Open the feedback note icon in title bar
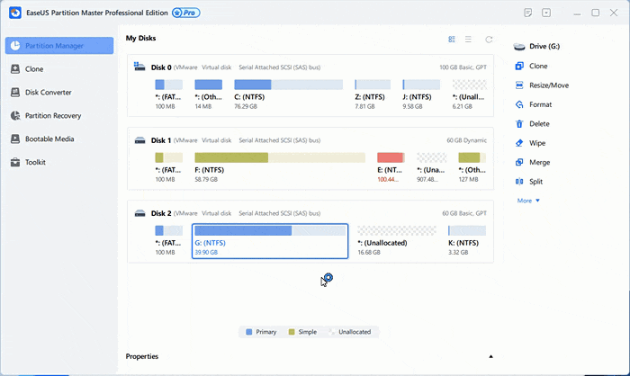The image size is (630, 376). 528,13
